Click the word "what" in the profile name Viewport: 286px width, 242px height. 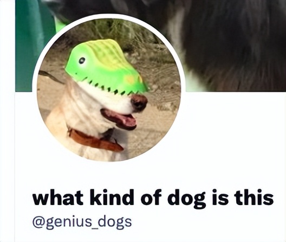click(58, 198)
